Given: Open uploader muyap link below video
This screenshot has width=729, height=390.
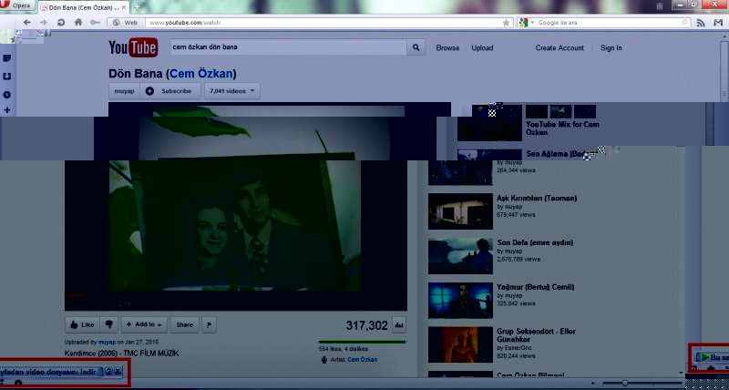Looking at the screenshot, I should click(x=107, y=342).
